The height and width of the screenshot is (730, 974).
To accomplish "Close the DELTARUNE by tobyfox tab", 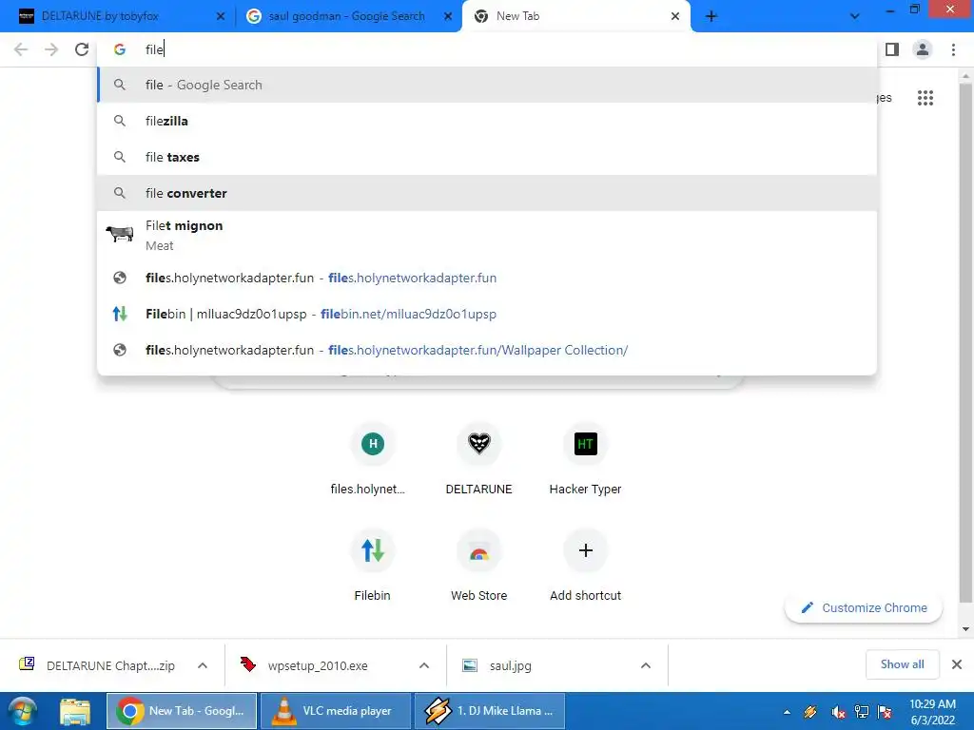I will click(x=221, y=17).
